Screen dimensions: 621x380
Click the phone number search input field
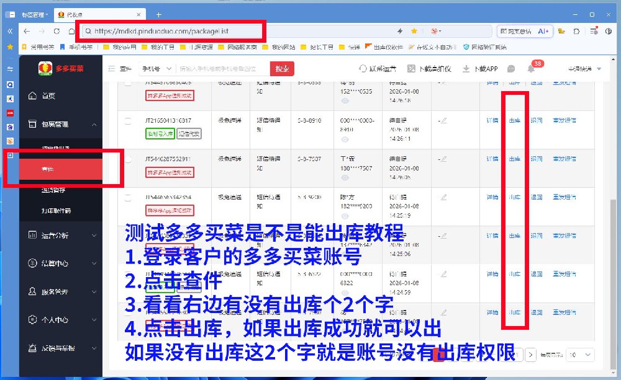point(217,68)
